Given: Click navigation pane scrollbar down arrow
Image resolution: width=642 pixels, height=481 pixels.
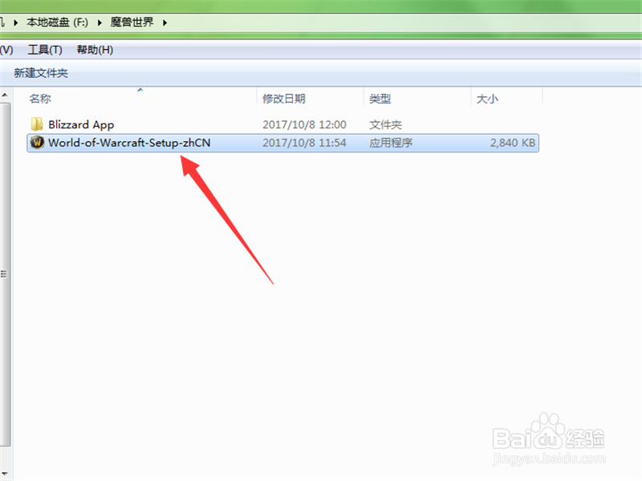Looking at the screenshot, I should [x=5, y=474].
